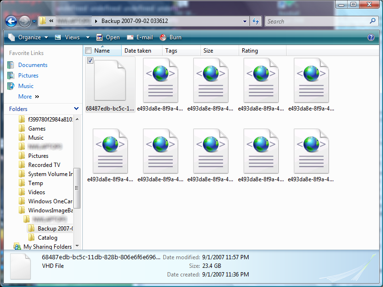Select the 68487edb-bc5c VHD file icon
Image resolution: width=383 pixels, height=287 pixels.
tap(110, 80)
